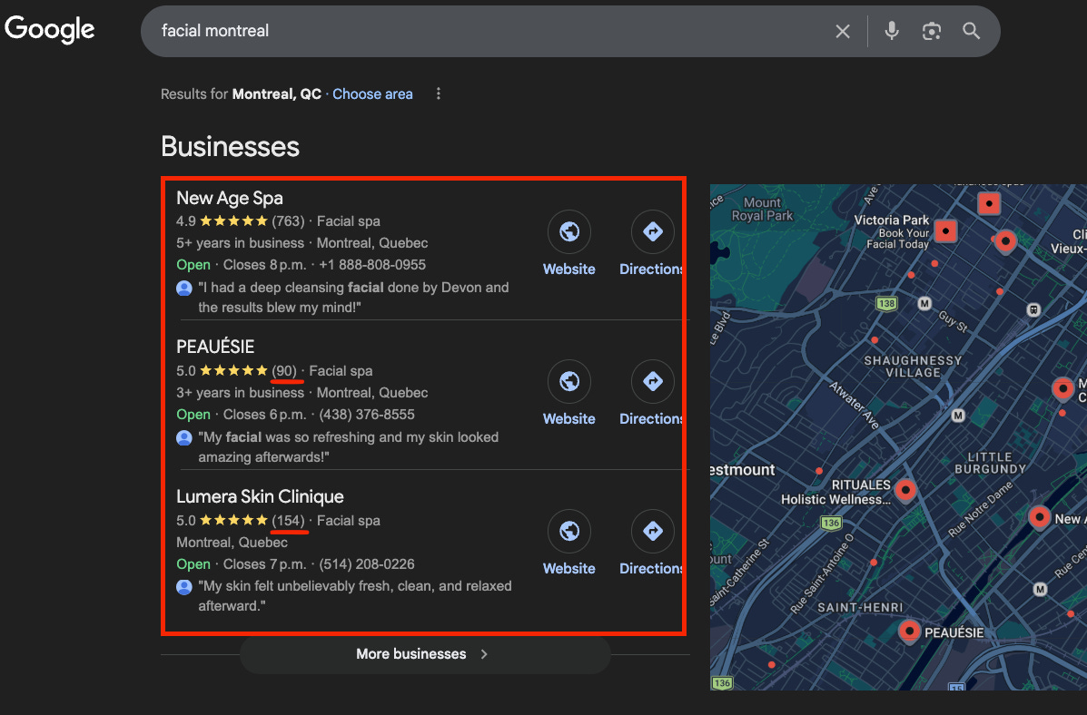This screenshot has width=1087, height=715.
Task: Click the Choose area link
Action: coord(372,94)
